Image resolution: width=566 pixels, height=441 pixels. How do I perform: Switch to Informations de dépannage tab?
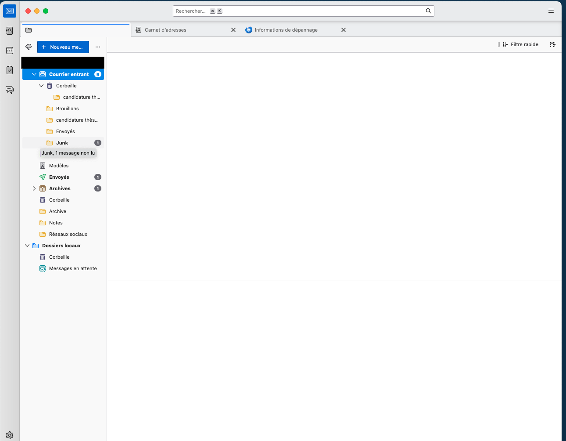(295, 30)
